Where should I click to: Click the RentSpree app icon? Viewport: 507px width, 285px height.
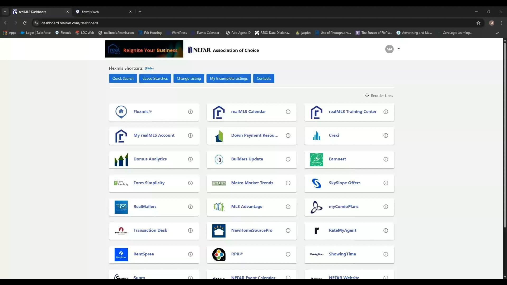121,254
